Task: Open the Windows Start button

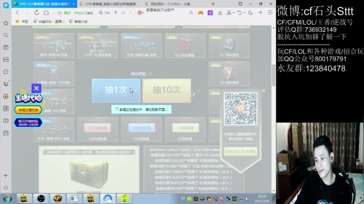Action: (8, 199)
